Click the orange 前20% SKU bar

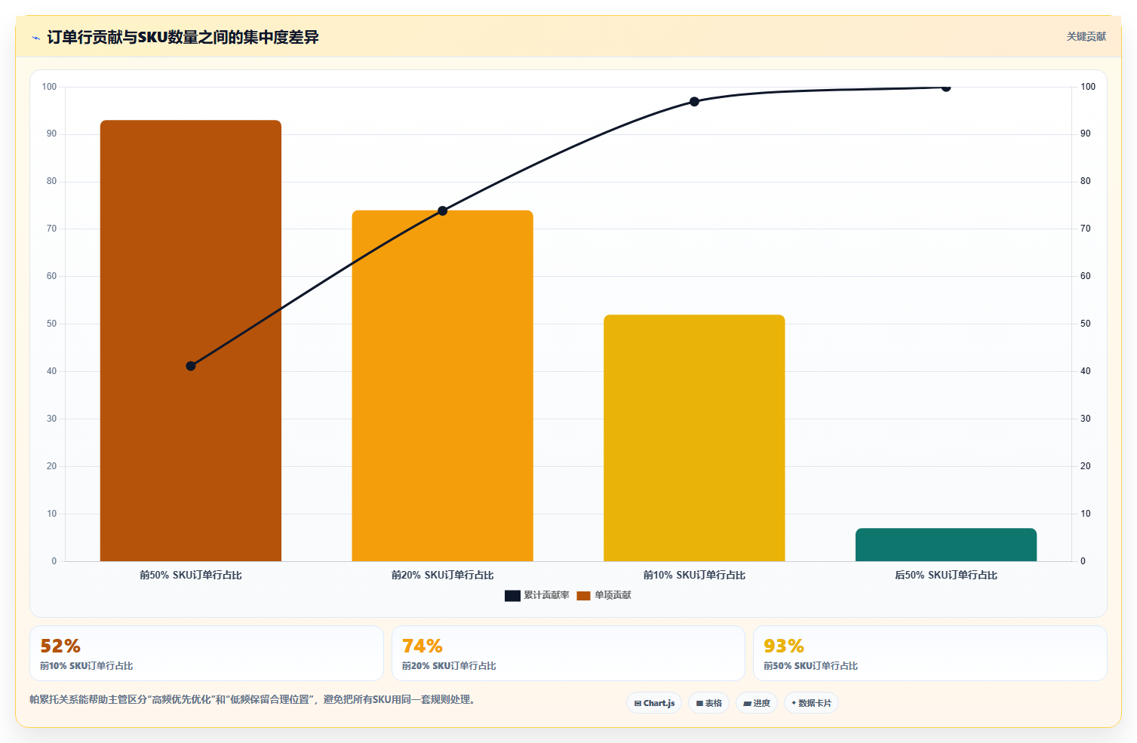click(x=443, y=385)
